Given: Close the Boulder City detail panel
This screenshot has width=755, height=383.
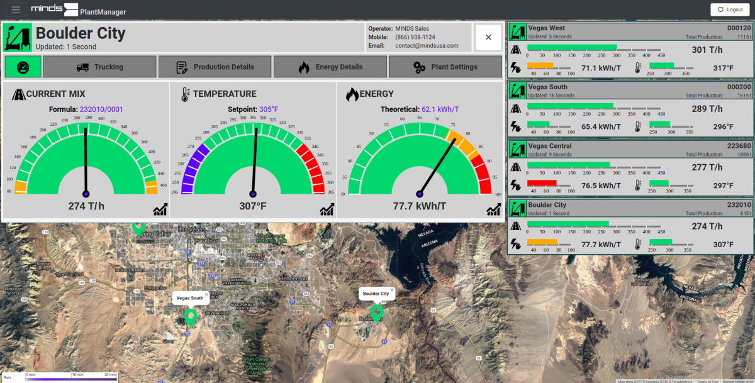Looking at the screenshot, I should click(488, 38).
